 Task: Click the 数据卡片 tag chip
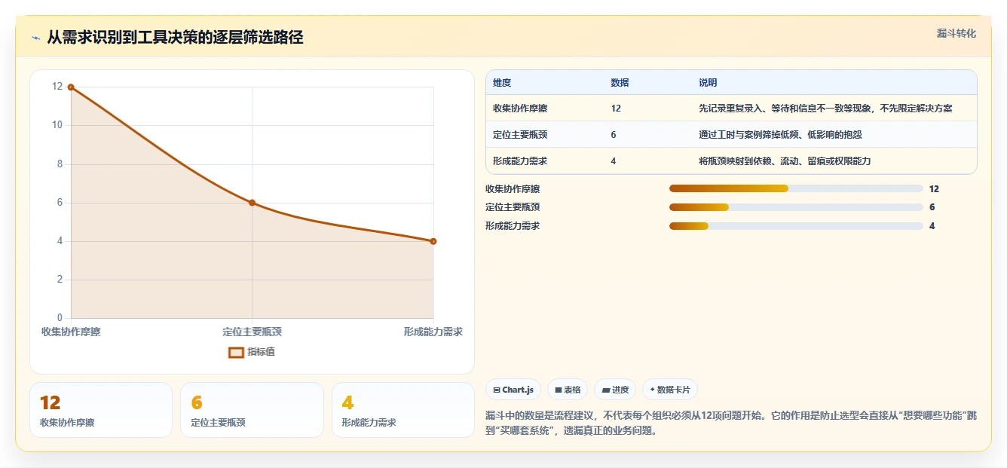(x=670, y=390)
